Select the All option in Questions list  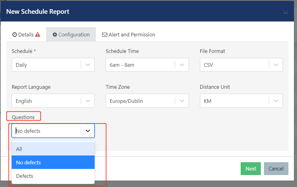53,149
